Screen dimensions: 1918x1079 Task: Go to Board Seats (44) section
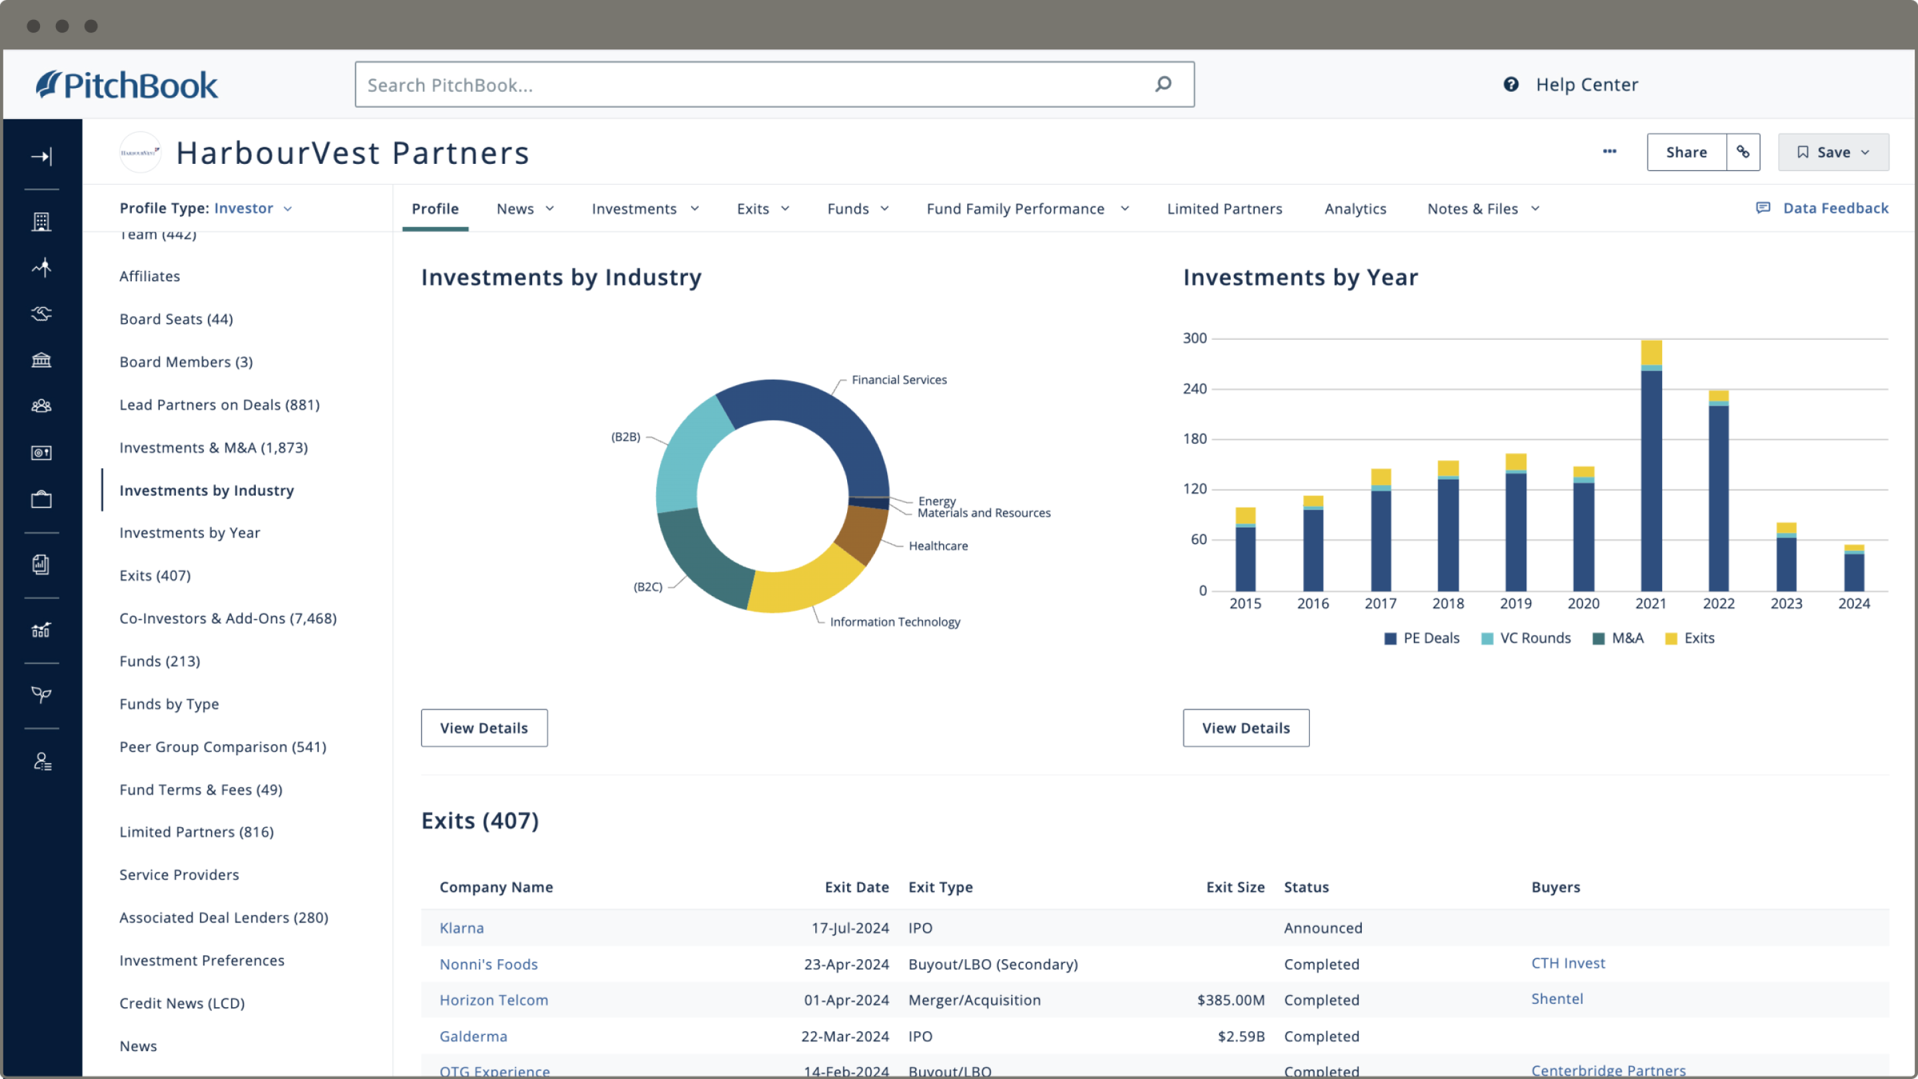pyautogui.click(x=176, y=319)
